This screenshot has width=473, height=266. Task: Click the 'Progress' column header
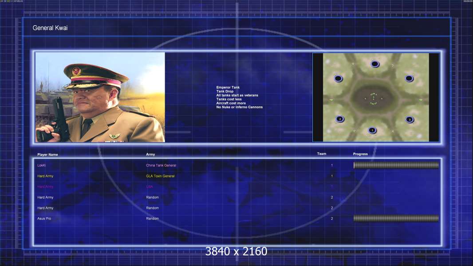click(360, 154)
